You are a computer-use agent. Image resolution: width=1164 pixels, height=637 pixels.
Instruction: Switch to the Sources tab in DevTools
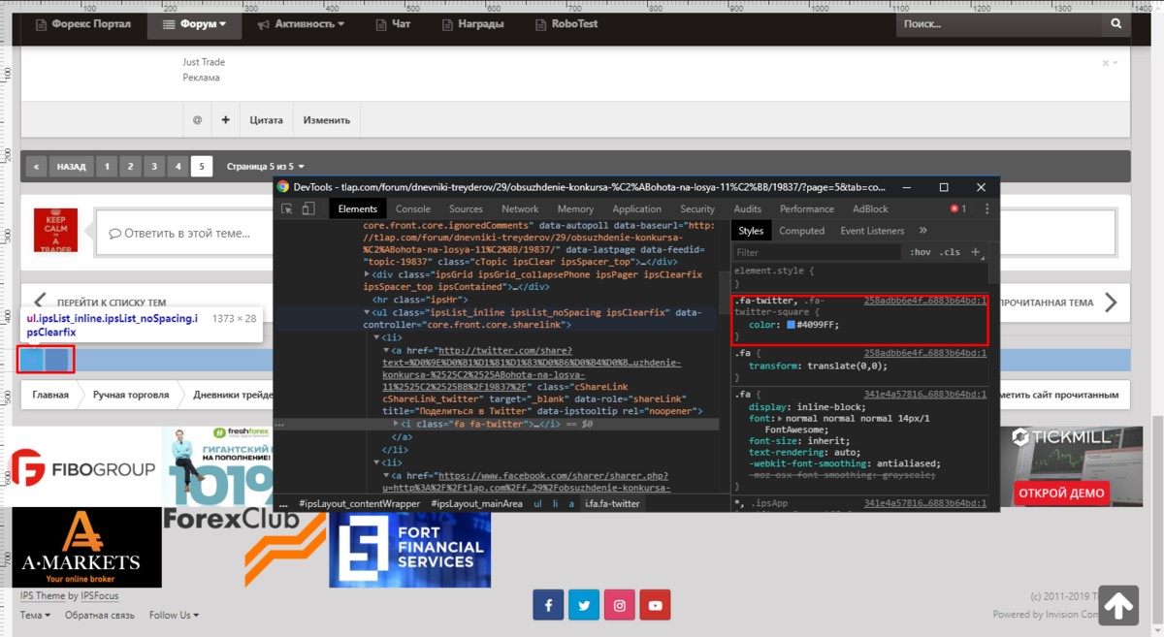pos(466,208)
